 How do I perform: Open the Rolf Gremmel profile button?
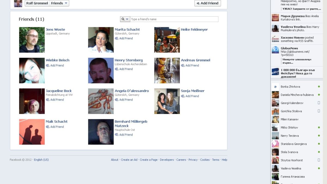(x=37, y=3)
